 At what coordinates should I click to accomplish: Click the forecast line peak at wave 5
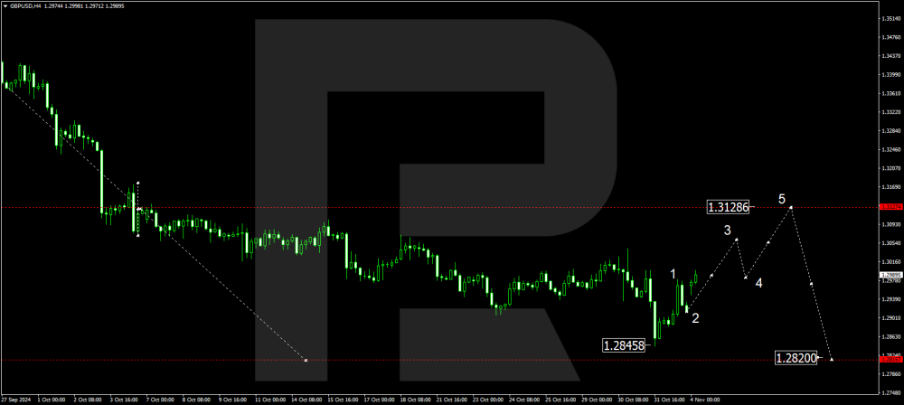(x=792, y=207)
